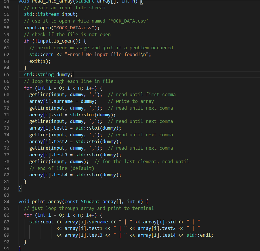Click 'input.open' on line 58

coord(37,28)
